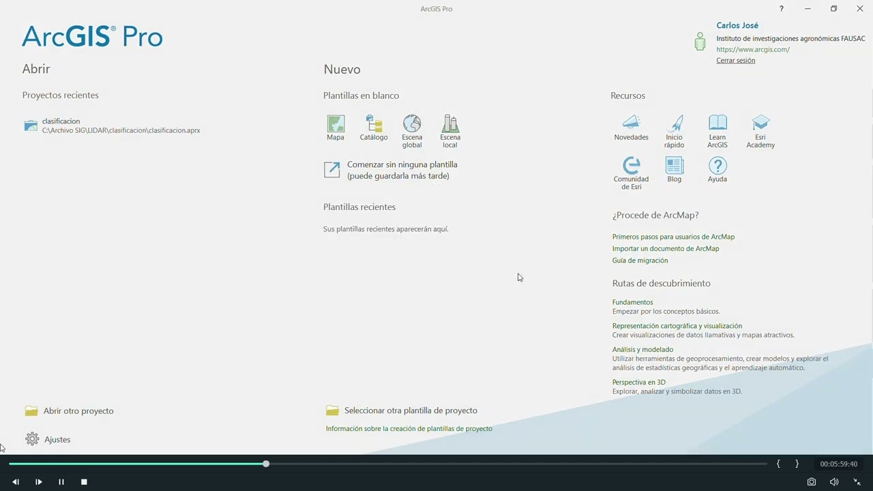Open Fundamentos discovery path
Screen dimensions: 873x491
pos(632,302)
